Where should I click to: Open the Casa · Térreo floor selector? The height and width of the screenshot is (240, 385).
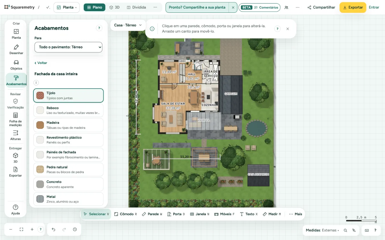[128, 25]
